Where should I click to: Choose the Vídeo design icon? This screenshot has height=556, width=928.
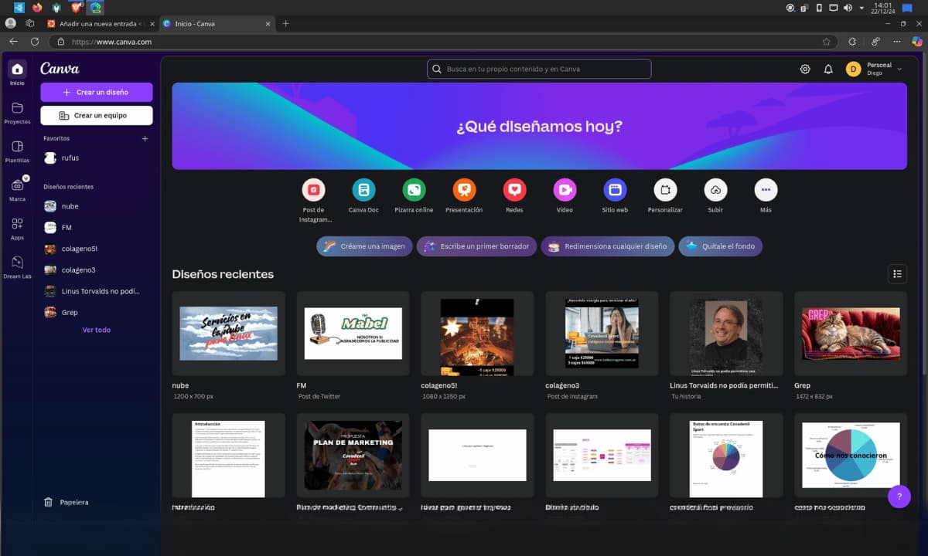coord(565,189)
